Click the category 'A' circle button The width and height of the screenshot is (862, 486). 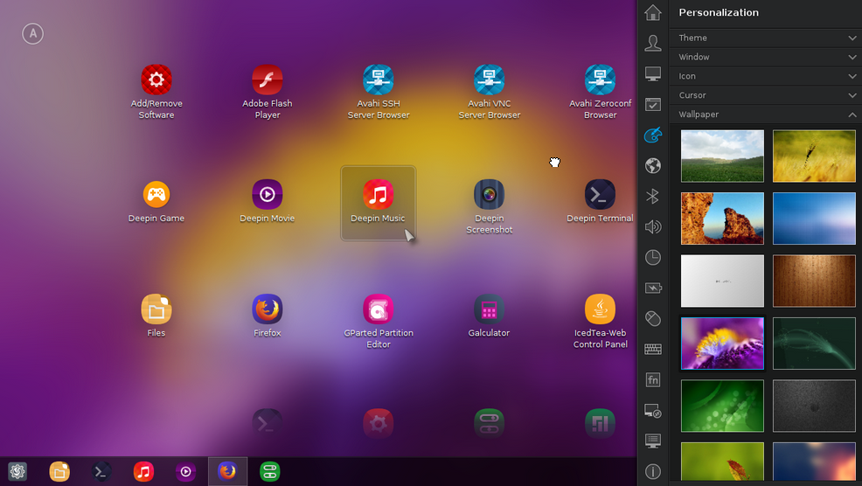tap(33, 34)
